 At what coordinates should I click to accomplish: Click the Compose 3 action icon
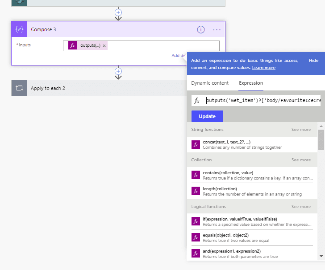[x=19, y=29]
